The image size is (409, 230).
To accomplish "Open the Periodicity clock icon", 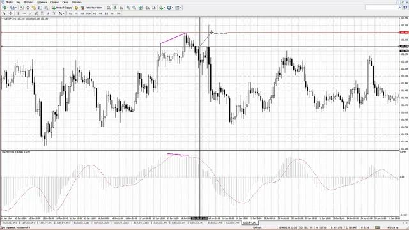I will pyautogui.click(x=169, y=8).
